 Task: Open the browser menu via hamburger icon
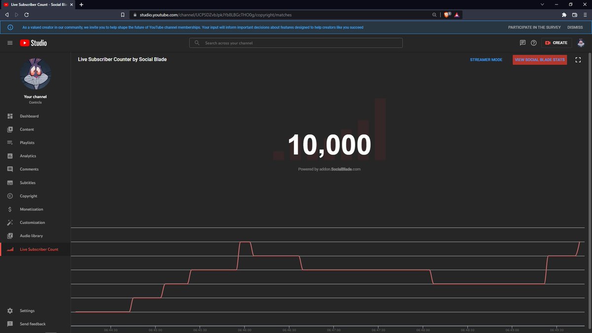point(584,15)
